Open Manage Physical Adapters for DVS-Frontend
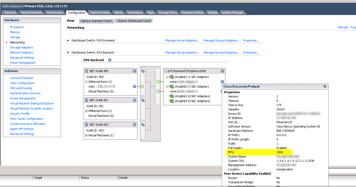 (222, 40)
